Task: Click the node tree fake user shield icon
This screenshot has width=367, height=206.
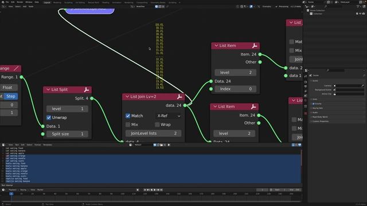Action: (157, 6)
